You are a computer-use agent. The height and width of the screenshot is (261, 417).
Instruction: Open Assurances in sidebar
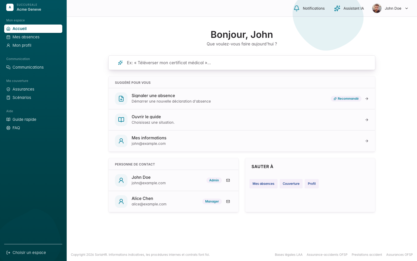[33, 89]
